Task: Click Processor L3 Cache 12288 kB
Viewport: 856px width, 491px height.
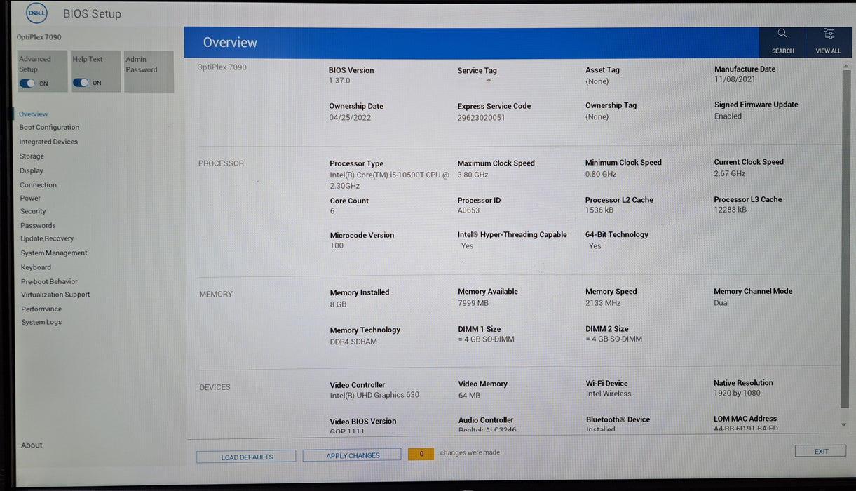Action: coord(730,209)
